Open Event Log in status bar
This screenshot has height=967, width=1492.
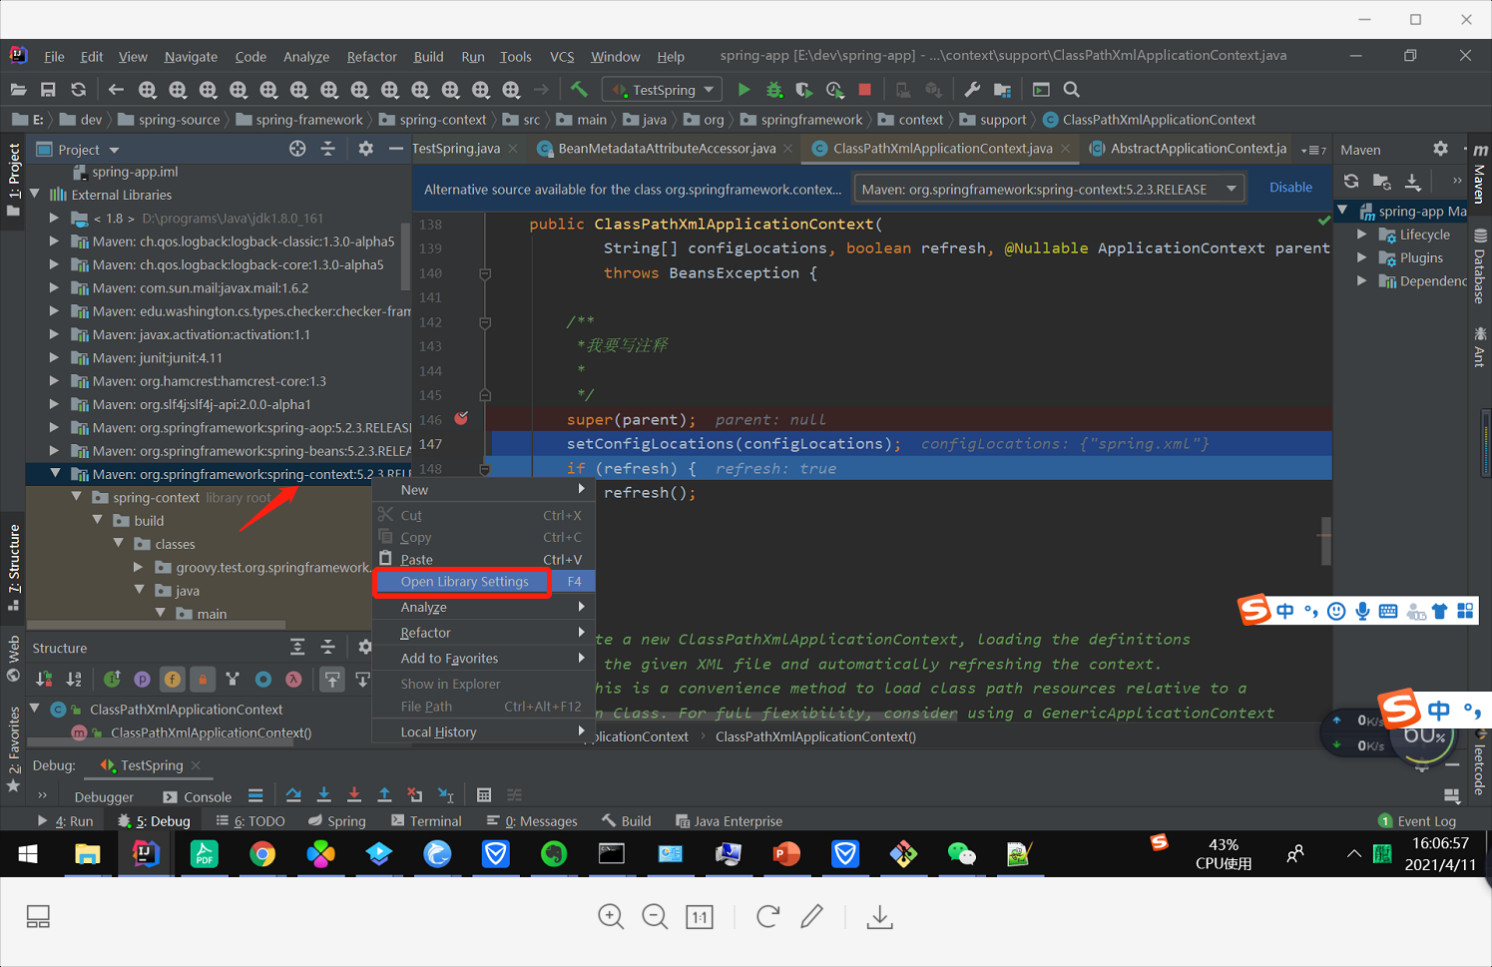1417,821
